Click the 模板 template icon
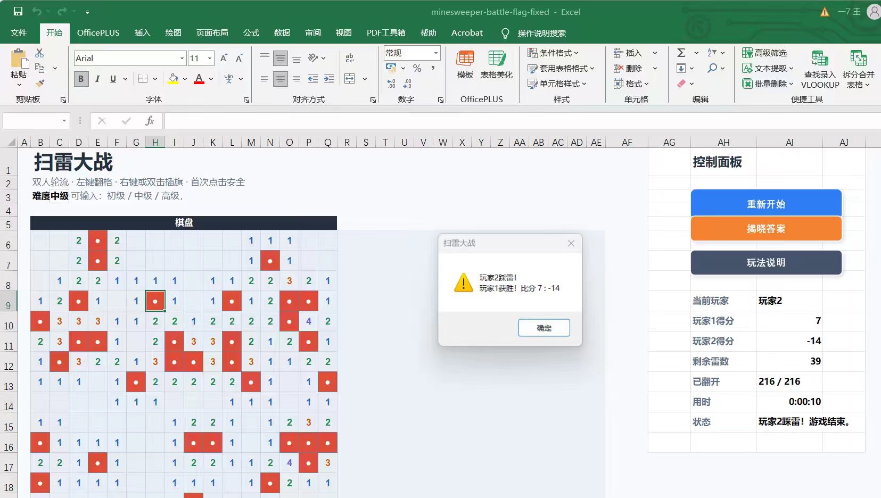The image size is (881, 498). [465, 64]
